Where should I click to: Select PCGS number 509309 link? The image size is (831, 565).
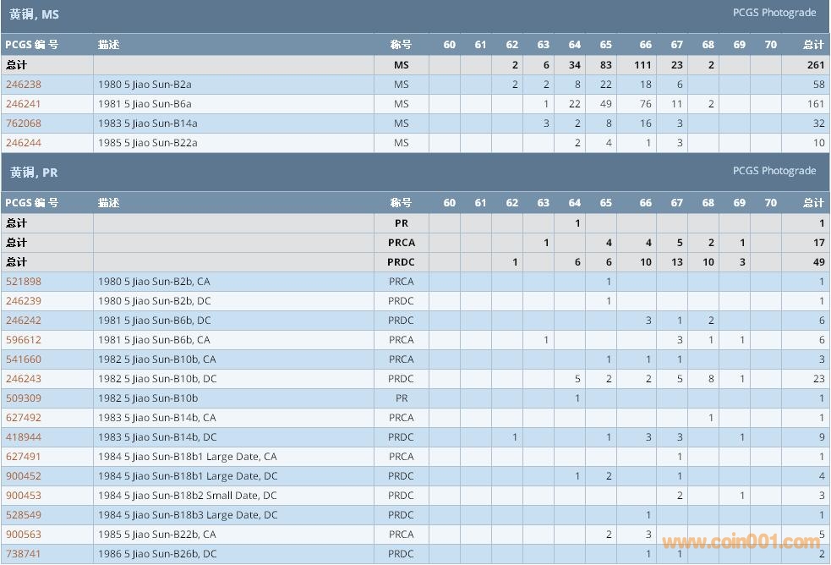click(24, 398)
